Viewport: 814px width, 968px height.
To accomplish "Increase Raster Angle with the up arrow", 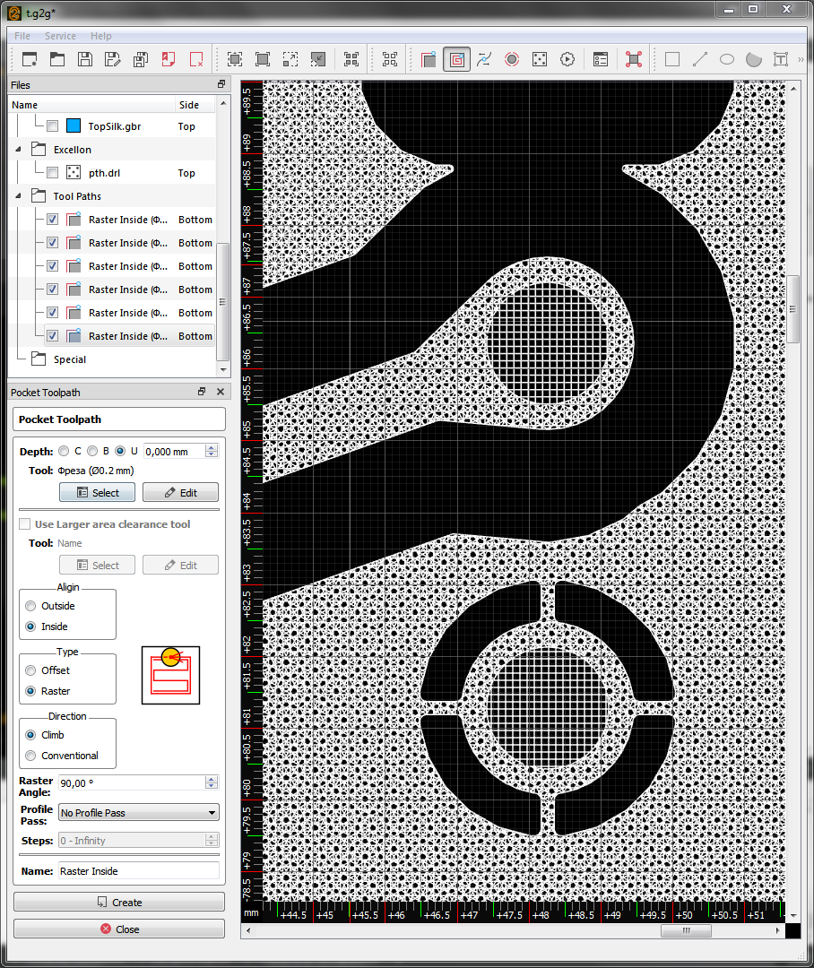I will click(212, 779).
